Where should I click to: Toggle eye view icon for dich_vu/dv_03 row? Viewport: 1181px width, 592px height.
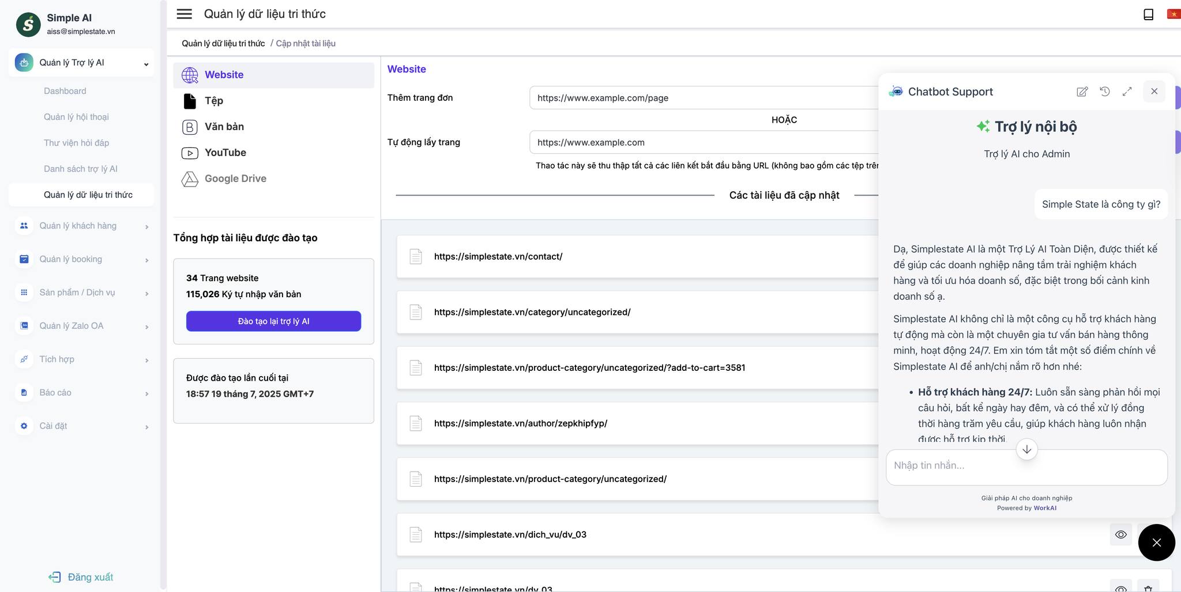(1120, 534)
